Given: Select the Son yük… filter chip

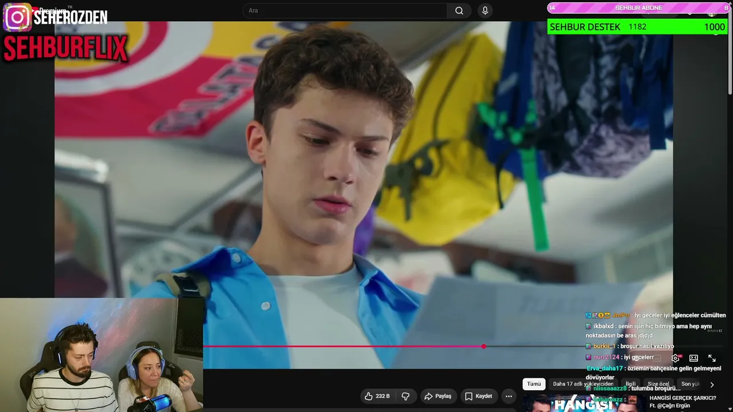Looking at the screenshot, I should [690, 384].
